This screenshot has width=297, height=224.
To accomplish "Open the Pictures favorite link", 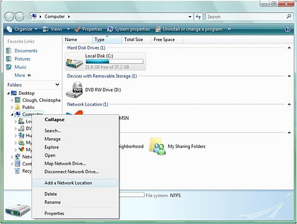I will pyautogui.click(x=22, y=59).
